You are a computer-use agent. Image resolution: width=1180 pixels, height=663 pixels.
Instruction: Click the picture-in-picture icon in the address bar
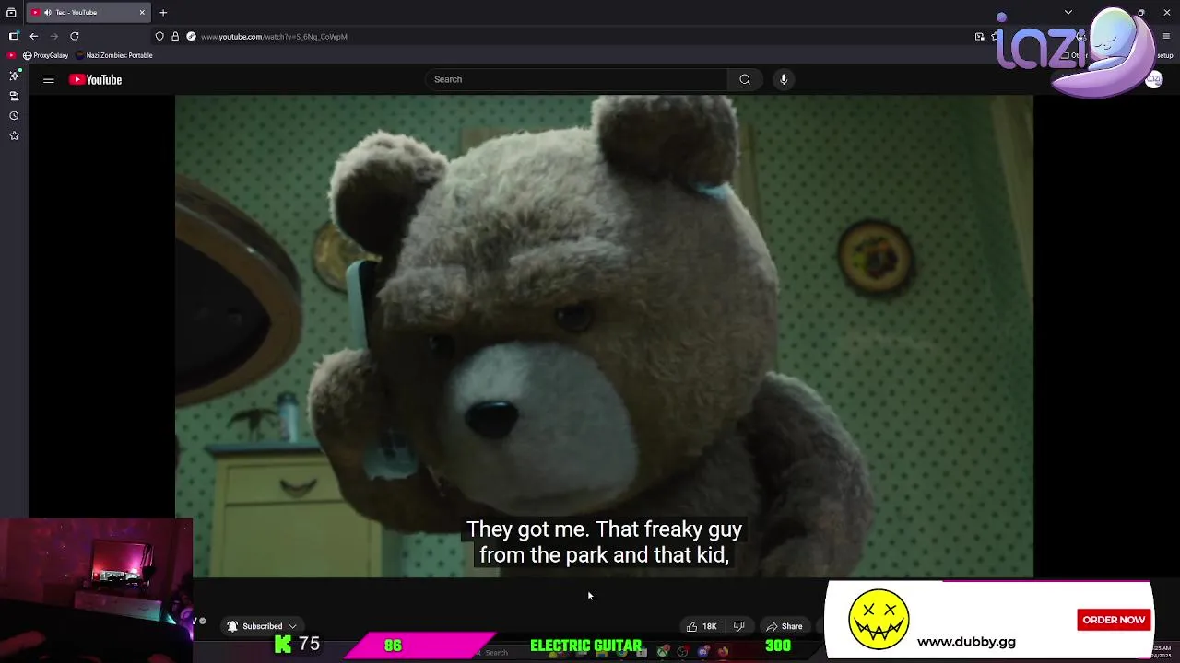point(979,36)
